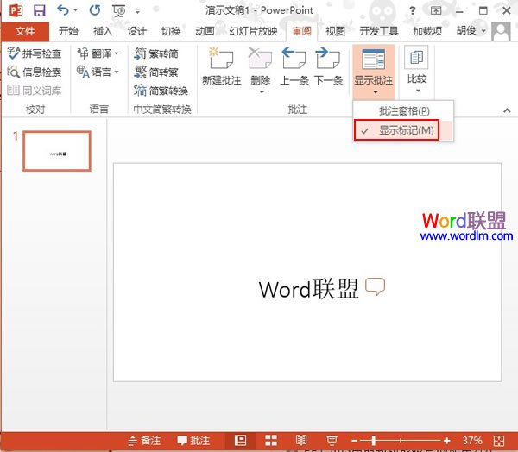Start Slide Show from status bar icon

[x=332, y=441]
